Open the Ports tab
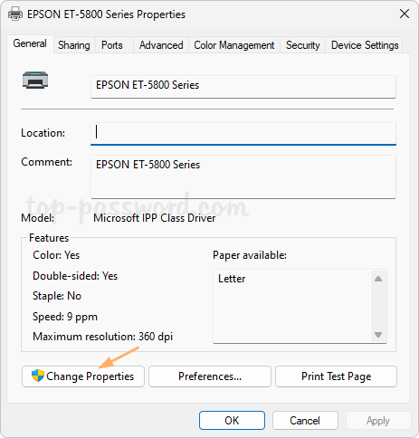The image size is (419, 438). click(112, 45)
